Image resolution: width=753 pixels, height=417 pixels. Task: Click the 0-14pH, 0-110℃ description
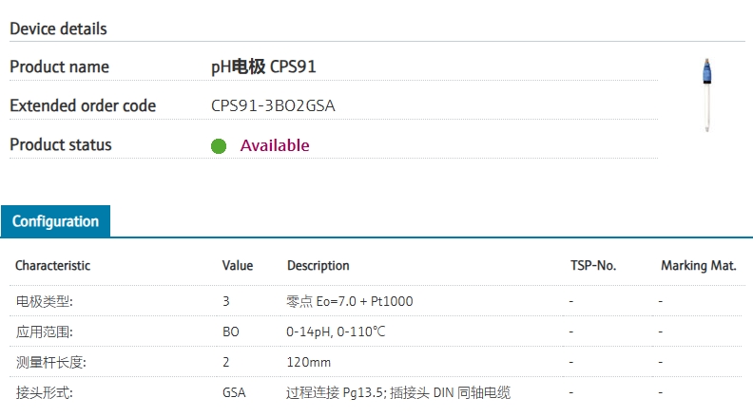click(x=336, y=332)
